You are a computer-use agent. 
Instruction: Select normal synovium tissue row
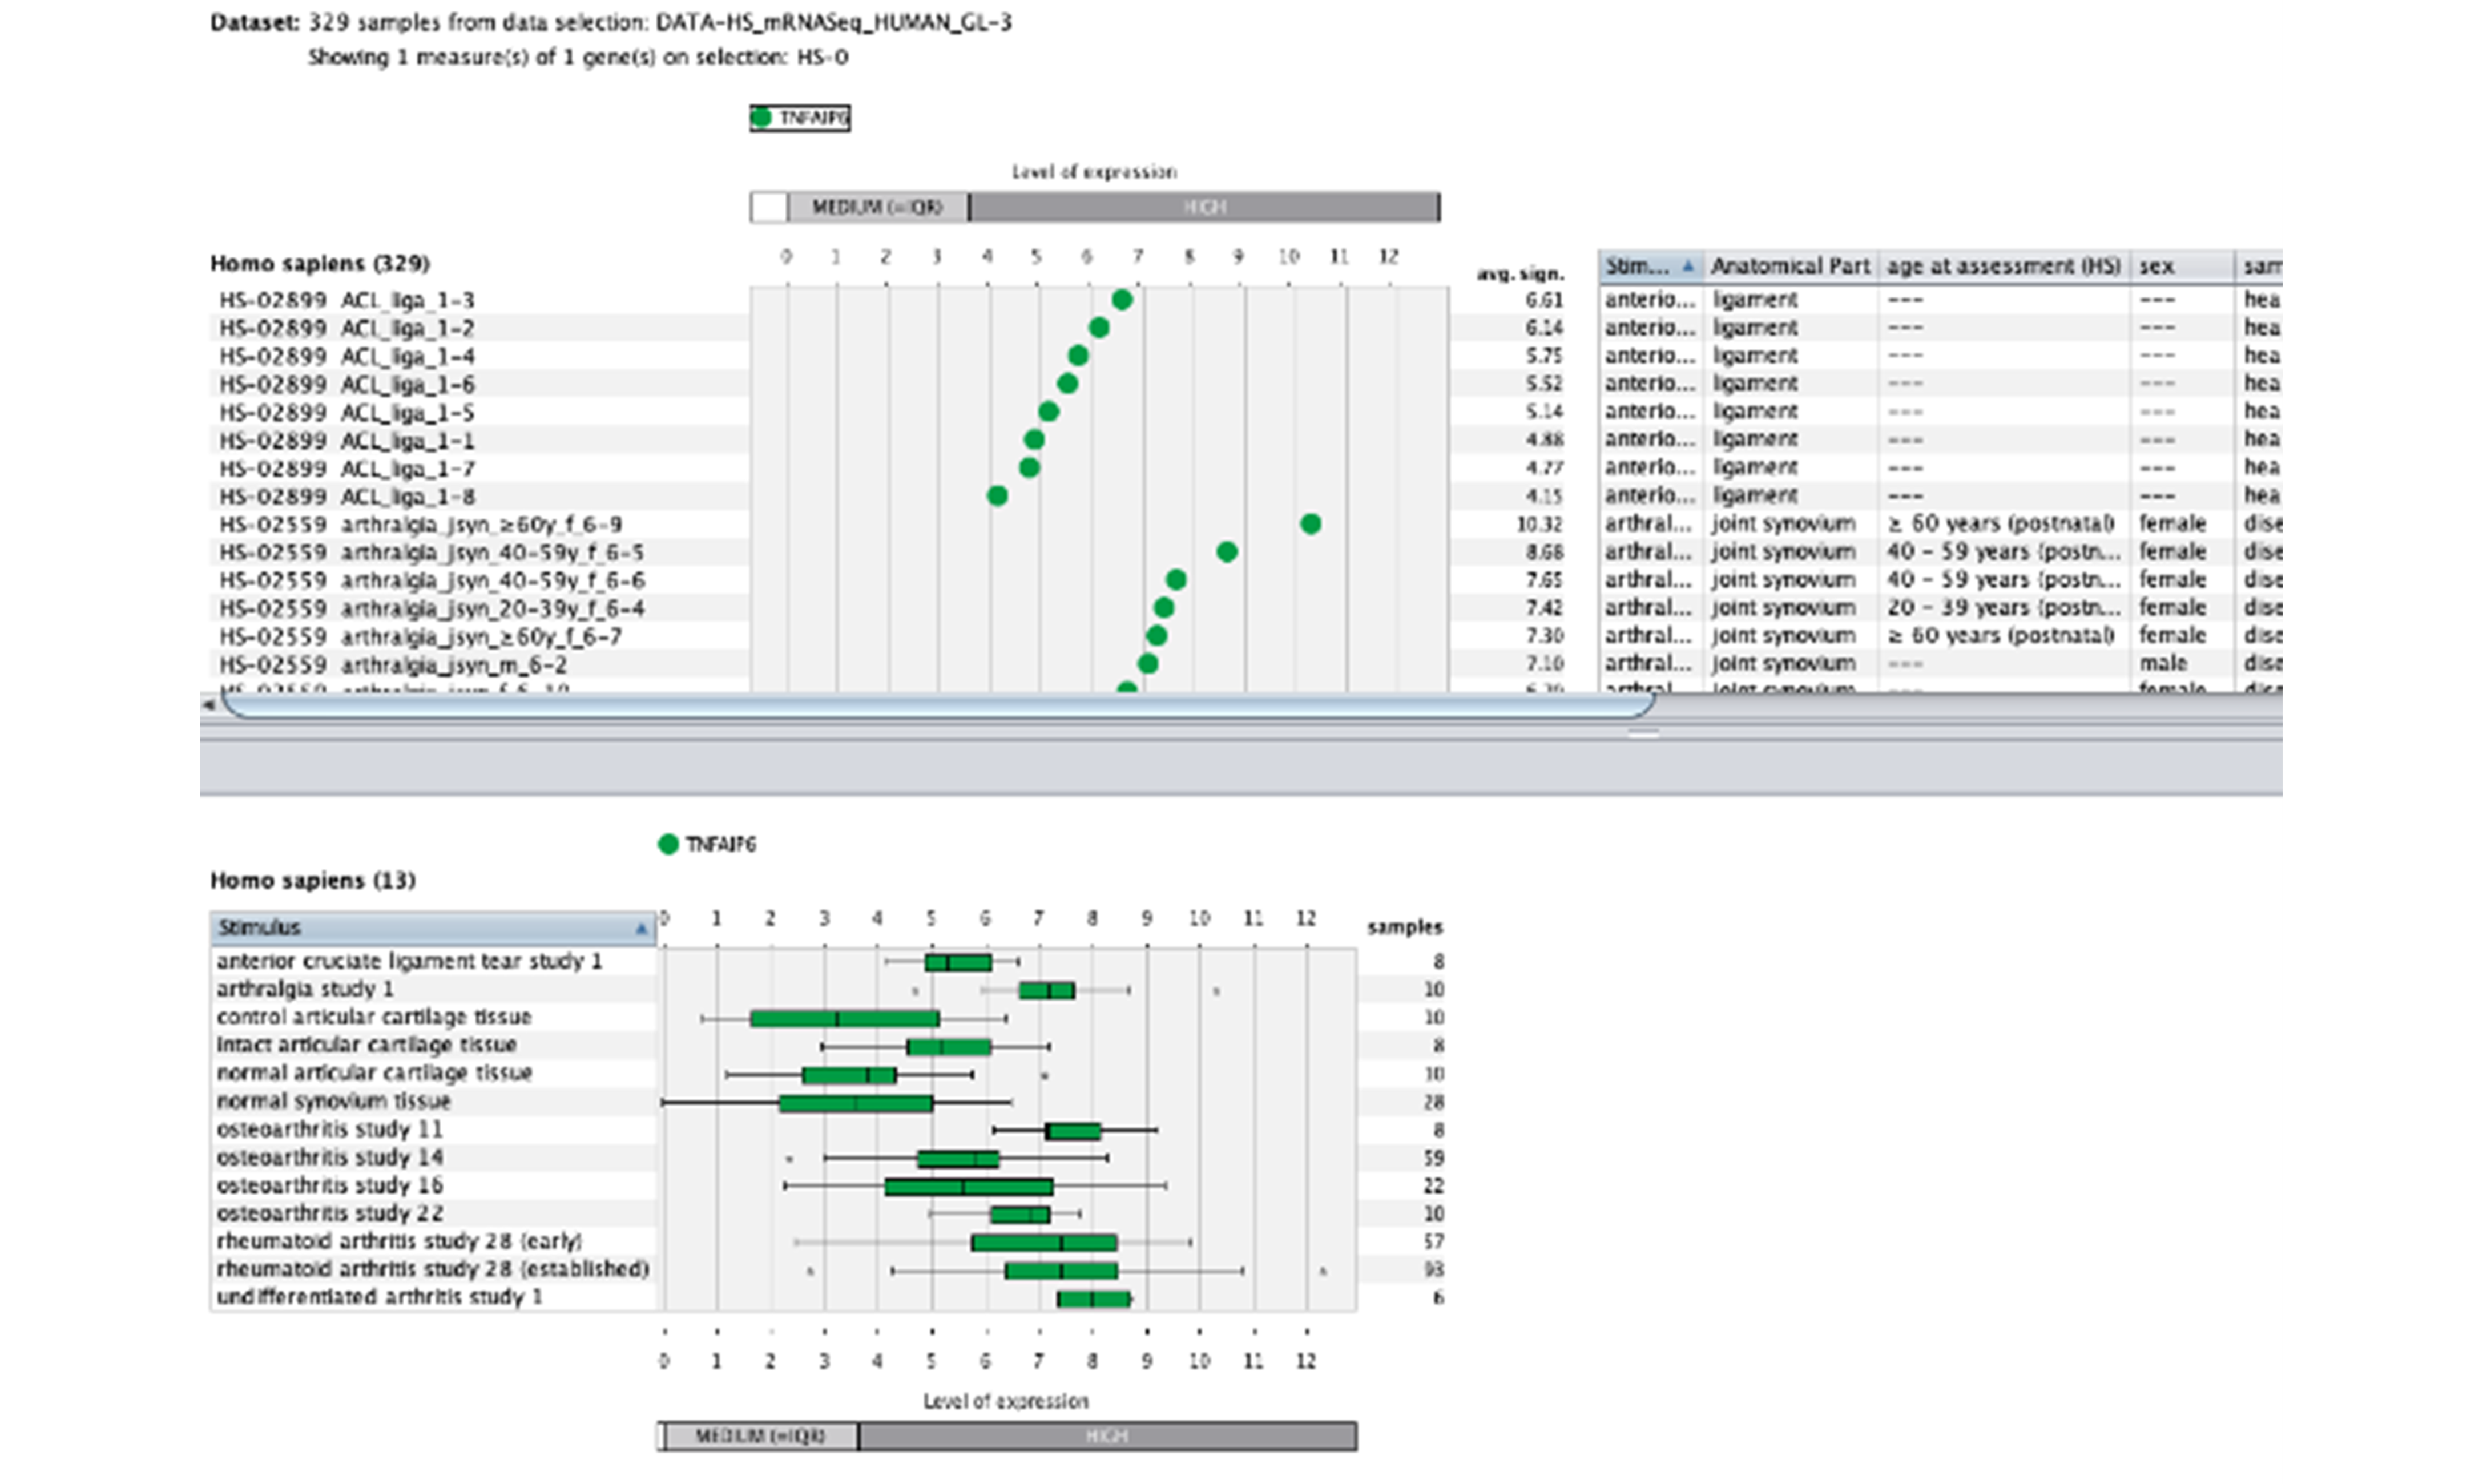433,1101
